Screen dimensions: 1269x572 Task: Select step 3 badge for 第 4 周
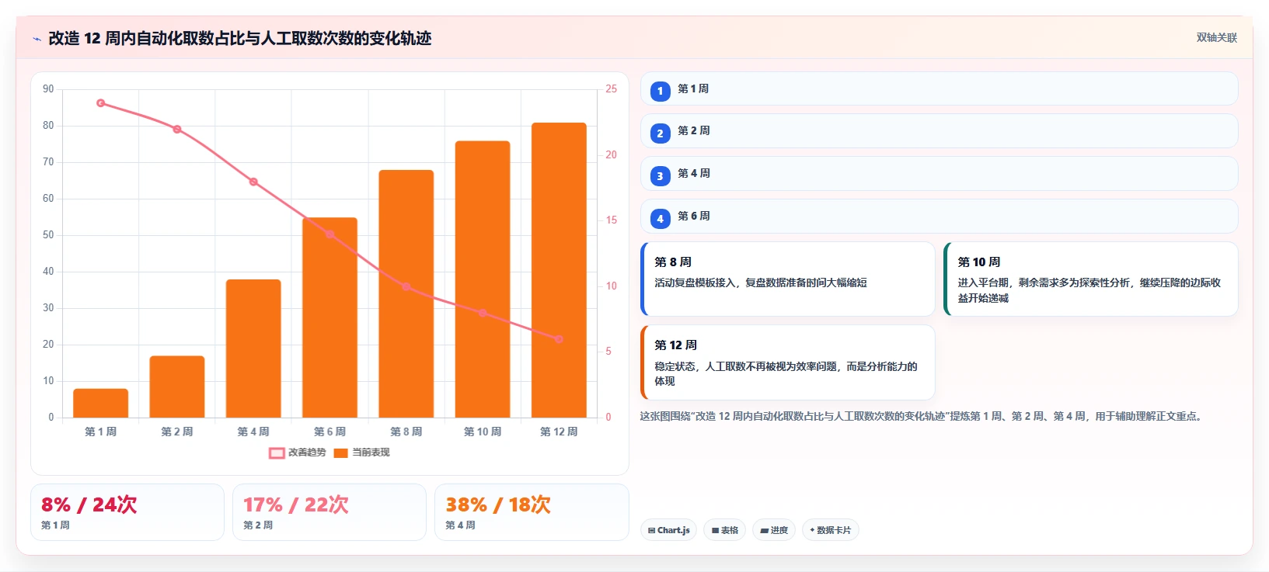[x=660, y=176]
